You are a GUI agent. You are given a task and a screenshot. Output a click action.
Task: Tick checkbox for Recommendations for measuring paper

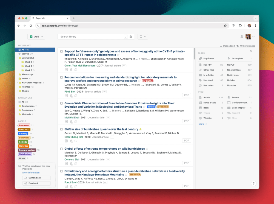(x=61, y=77)
